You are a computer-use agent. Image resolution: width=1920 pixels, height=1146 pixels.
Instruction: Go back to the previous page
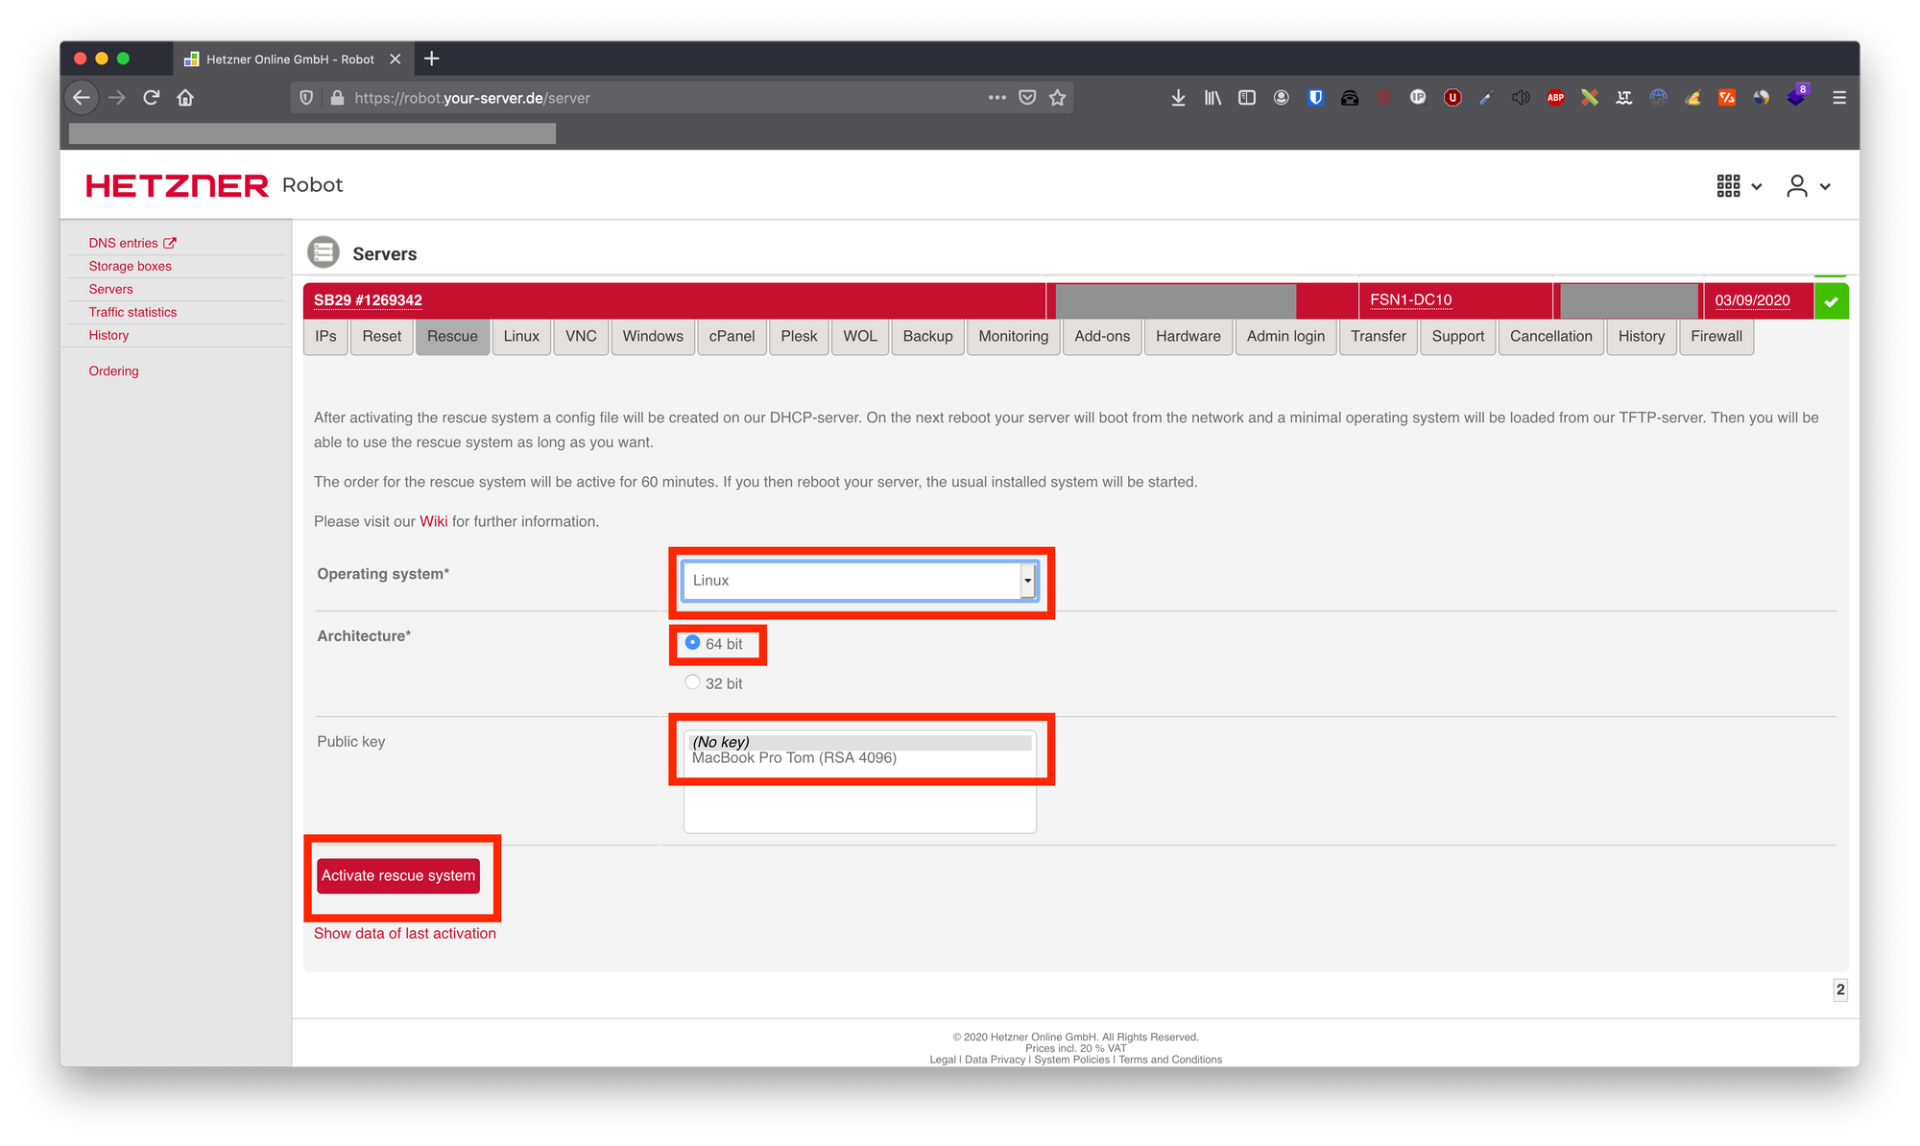82,98
